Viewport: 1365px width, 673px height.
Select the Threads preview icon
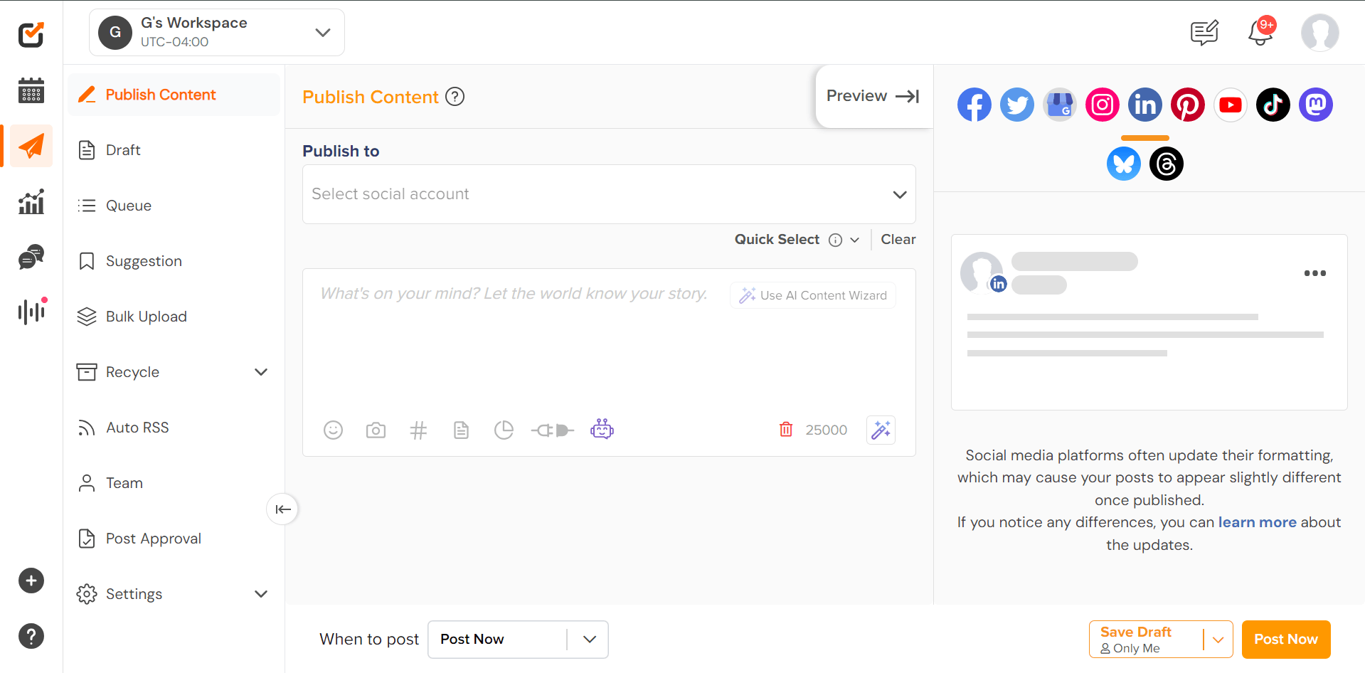click(x=1167, y=164)
